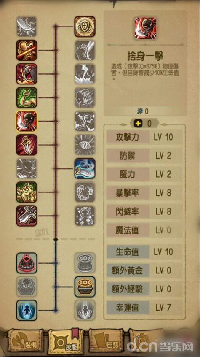Select the golden shield cross skill icon
Viewport: 200px width, 357px height.
click(x=85, y=27)
